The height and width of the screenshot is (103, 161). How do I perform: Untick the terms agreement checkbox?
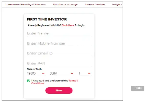click(x=28, y=81)
